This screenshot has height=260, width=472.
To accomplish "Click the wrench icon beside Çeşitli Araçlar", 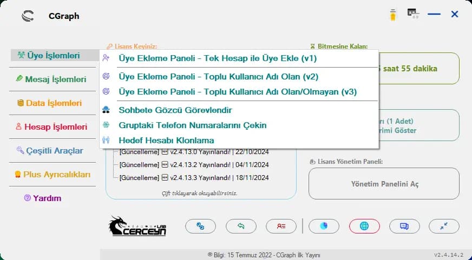I will click(20, 150).
